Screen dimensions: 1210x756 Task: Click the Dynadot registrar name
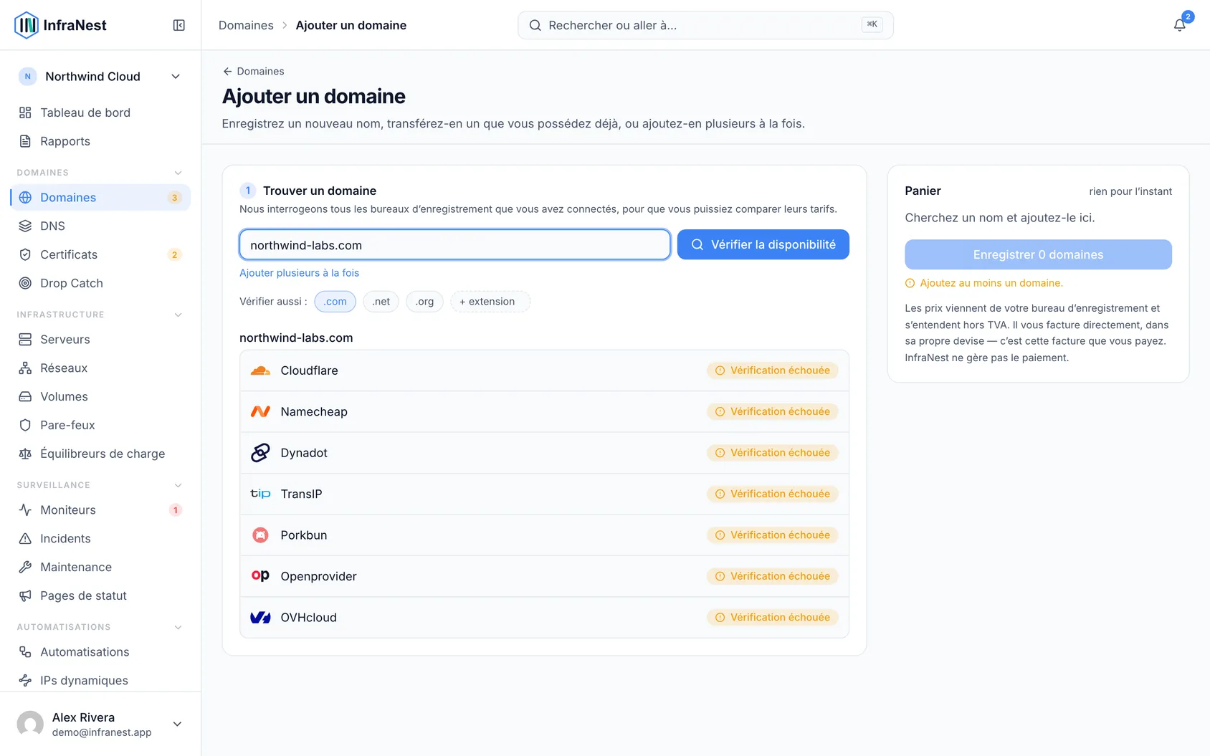(x=304, y=453)
